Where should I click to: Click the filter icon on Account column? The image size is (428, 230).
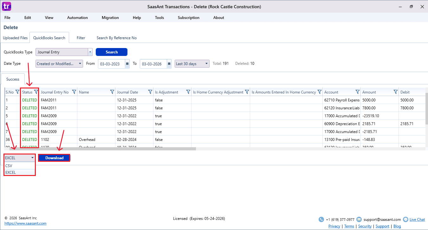tap(357, 92)
